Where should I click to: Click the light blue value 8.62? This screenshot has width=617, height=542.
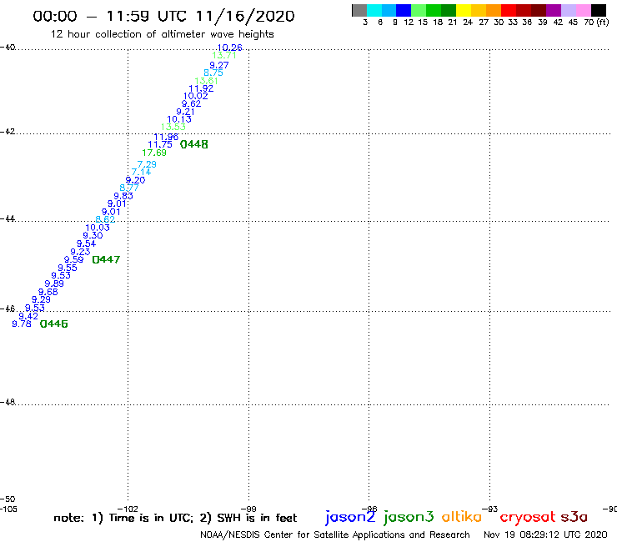point(105,219)
